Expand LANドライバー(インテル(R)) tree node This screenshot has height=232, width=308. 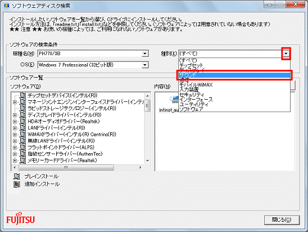pos(15,128)
